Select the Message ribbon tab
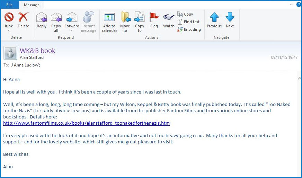Image resolution: width=302 pixels, height=178 pixels. 32,5
